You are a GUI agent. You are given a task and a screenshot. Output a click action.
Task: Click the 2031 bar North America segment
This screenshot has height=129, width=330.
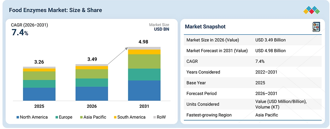144,91
